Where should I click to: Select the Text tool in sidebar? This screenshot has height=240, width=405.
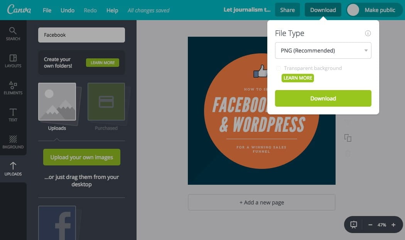[x=13, y=115]
